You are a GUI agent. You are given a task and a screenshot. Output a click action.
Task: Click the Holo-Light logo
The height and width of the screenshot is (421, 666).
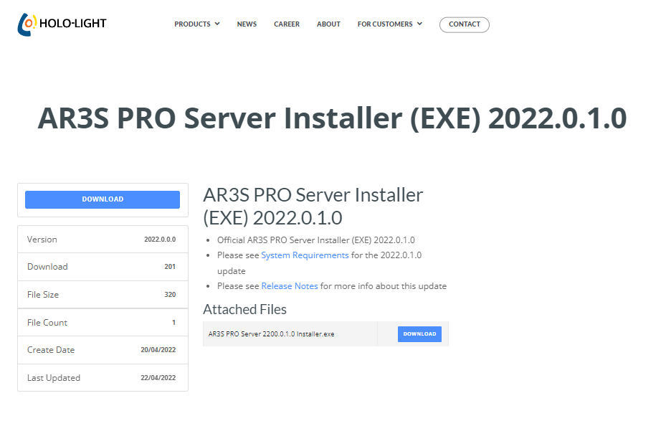[x=62, y=24]
